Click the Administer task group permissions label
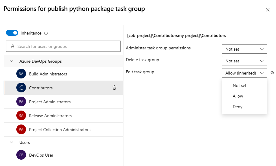Screen dimensions: 276x166 (158, 48)
